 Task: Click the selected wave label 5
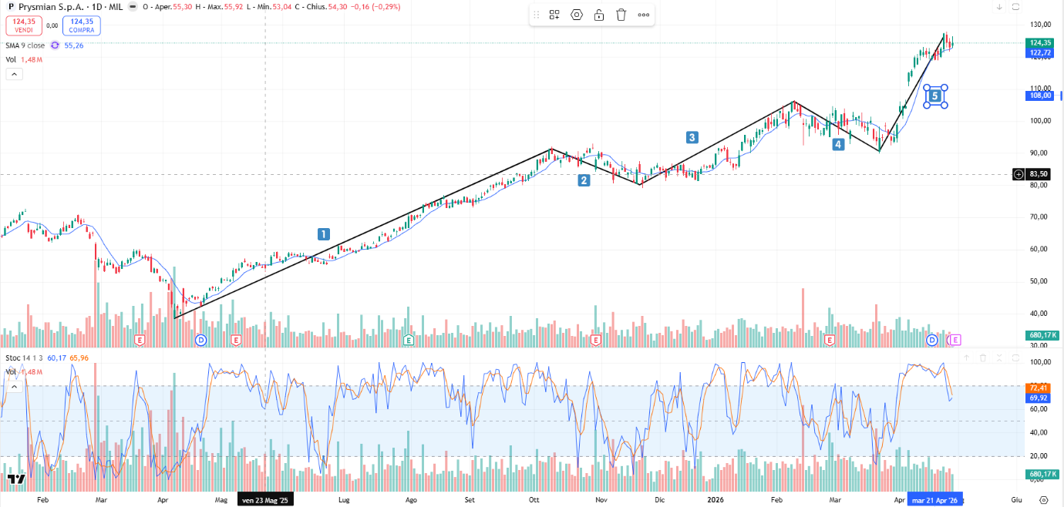point(935,96)
